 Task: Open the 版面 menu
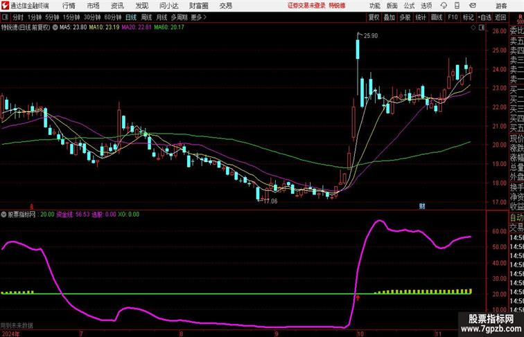pos(392,6)
